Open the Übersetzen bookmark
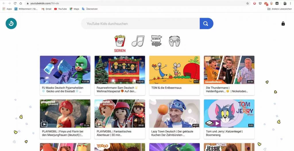294x151 pixels. 90,9
